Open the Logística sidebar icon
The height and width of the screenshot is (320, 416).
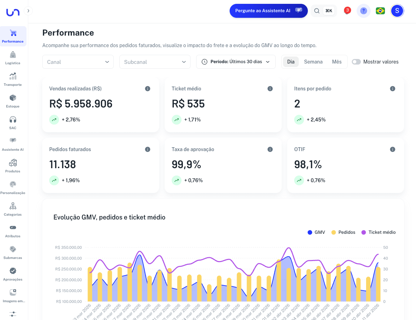[13, 55]
